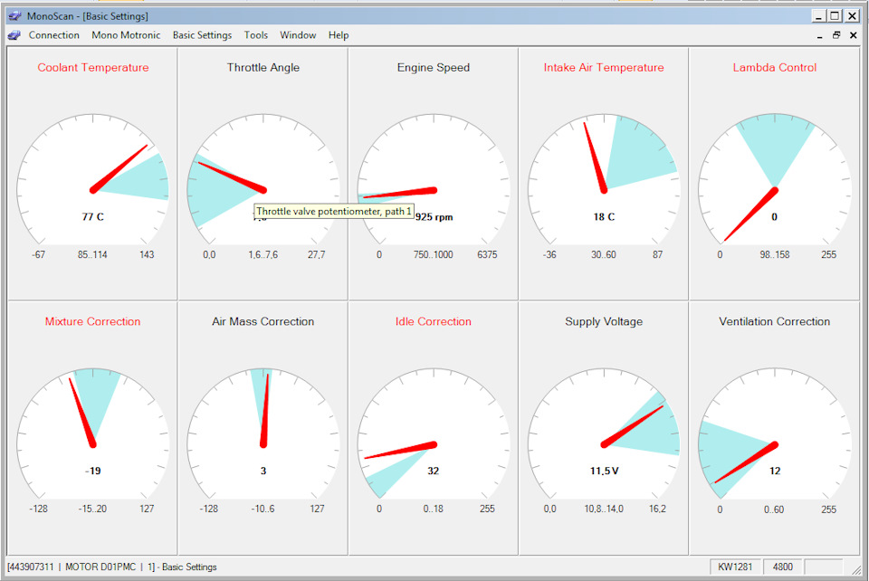Click the throttle nominal range 1,6..7,6
The width and height of the screenshot is (869, 581).
click(263, 255)
